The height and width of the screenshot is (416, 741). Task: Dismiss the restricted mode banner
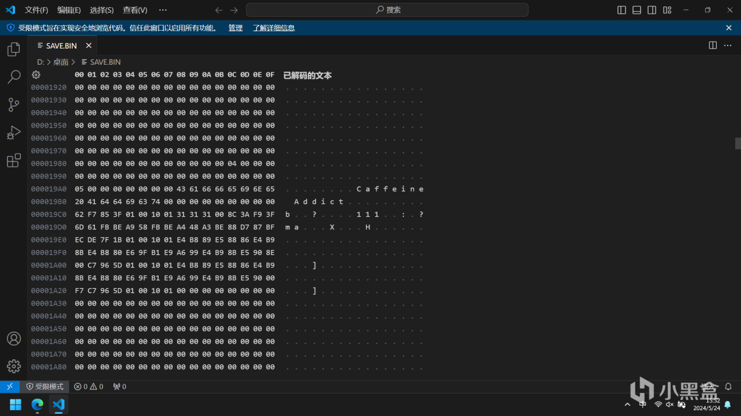pos(729,28)
